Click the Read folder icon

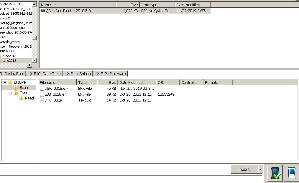pos(22,98)
